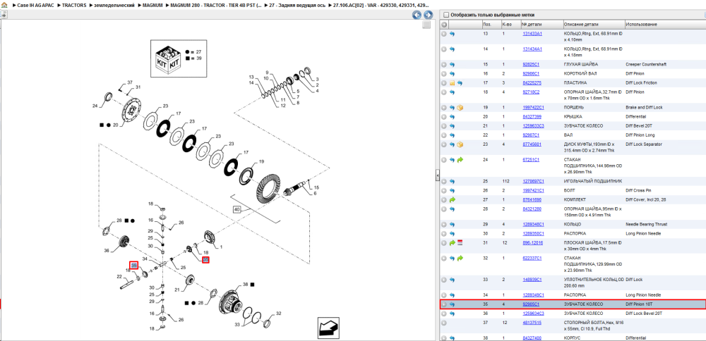Add part 13 via its plus icon
Viewport: 706px width, 341px height.
coord(444,34)
